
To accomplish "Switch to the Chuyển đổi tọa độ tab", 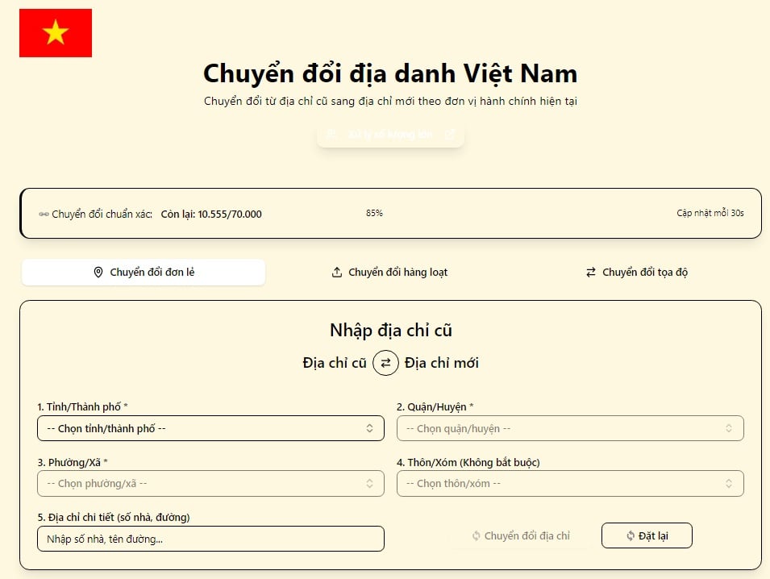I will point(637,272).
